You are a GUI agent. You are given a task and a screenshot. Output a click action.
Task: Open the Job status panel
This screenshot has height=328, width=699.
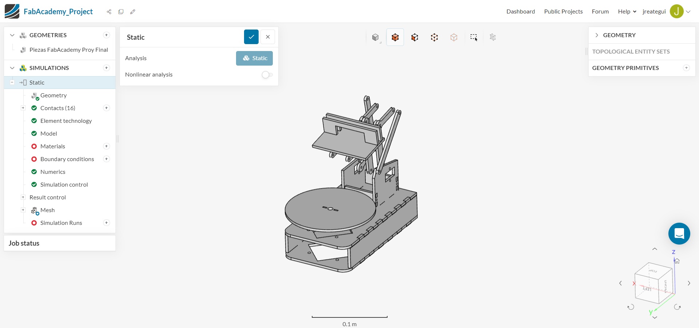pos(60,243)
